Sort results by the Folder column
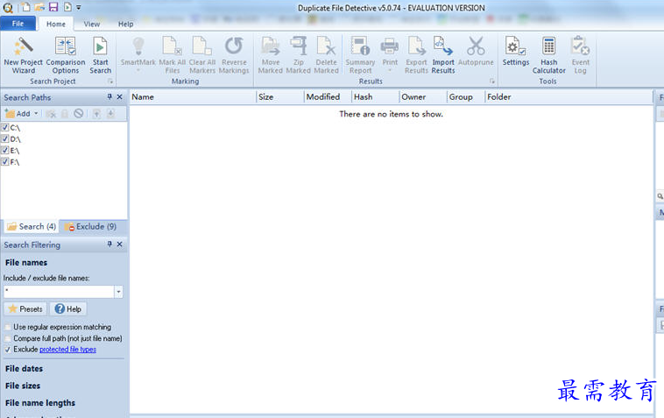 pos(569,97)
